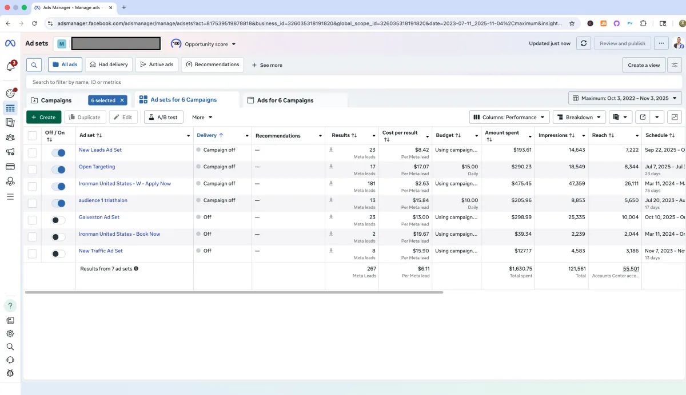Check the box for Open Targeting row
This screenshot has height=395, width=686.
pyautogui.click(x=32, y=170)
